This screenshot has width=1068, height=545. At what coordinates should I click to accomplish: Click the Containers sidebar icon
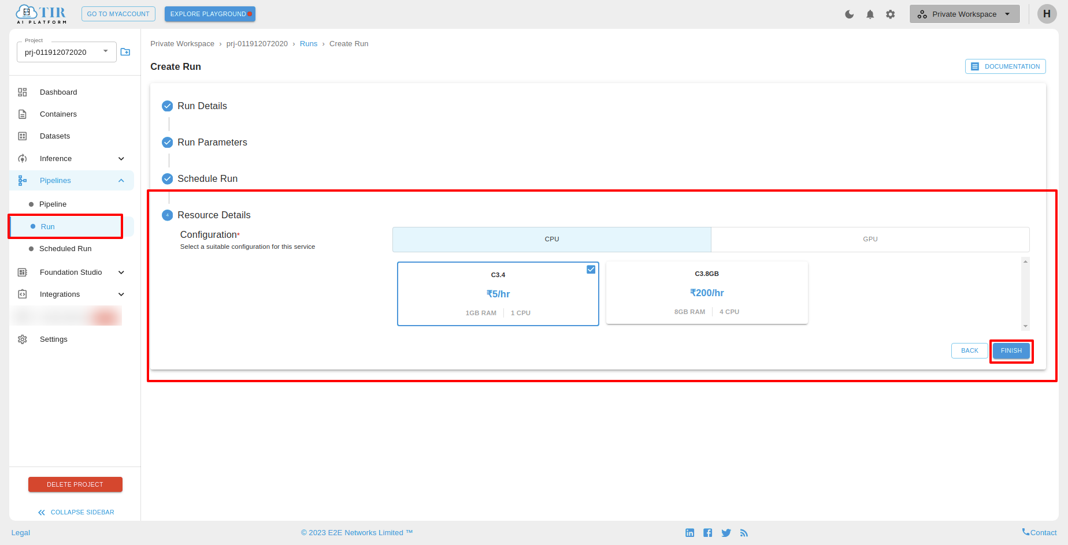[23, 114]
